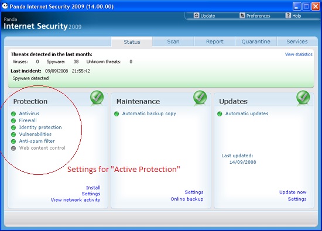The image size is (322, 231).
Task: Click the View statistics link
Action: coord(299,54)
